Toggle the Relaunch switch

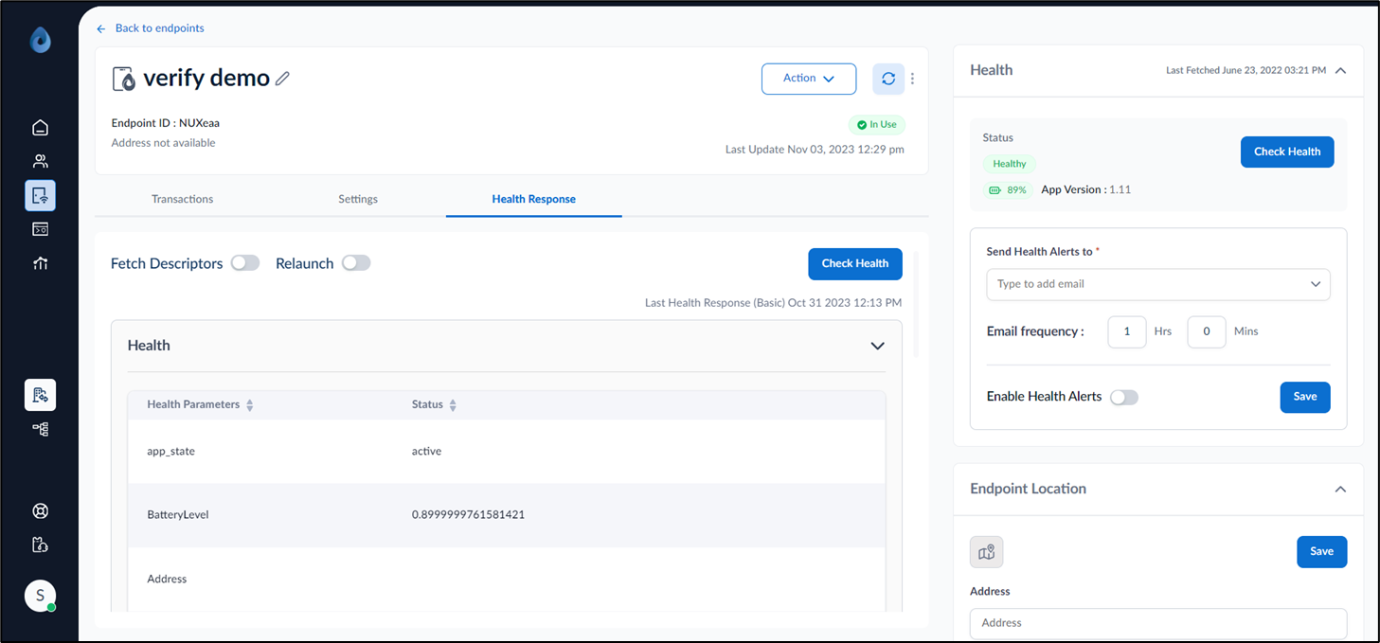tap(356, 263)
